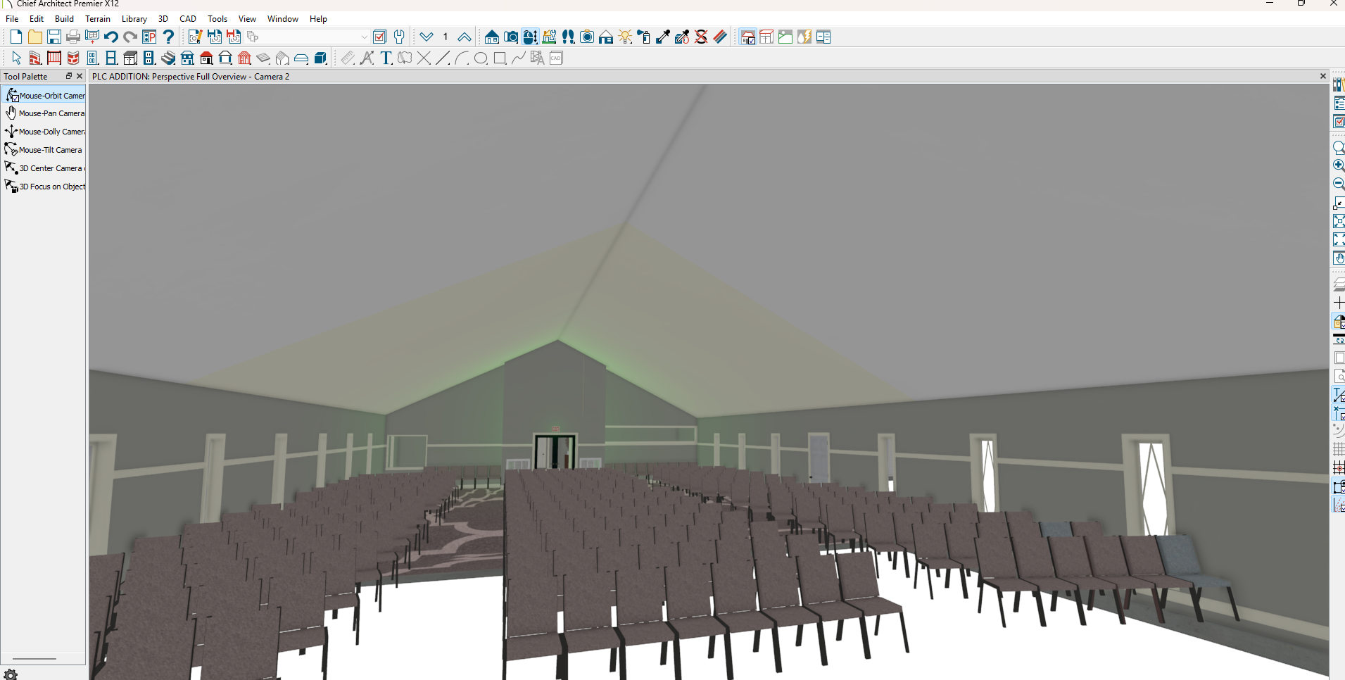Open the Terrain menu
Viewport: 1345px width, 680px height.
point(98,19)
